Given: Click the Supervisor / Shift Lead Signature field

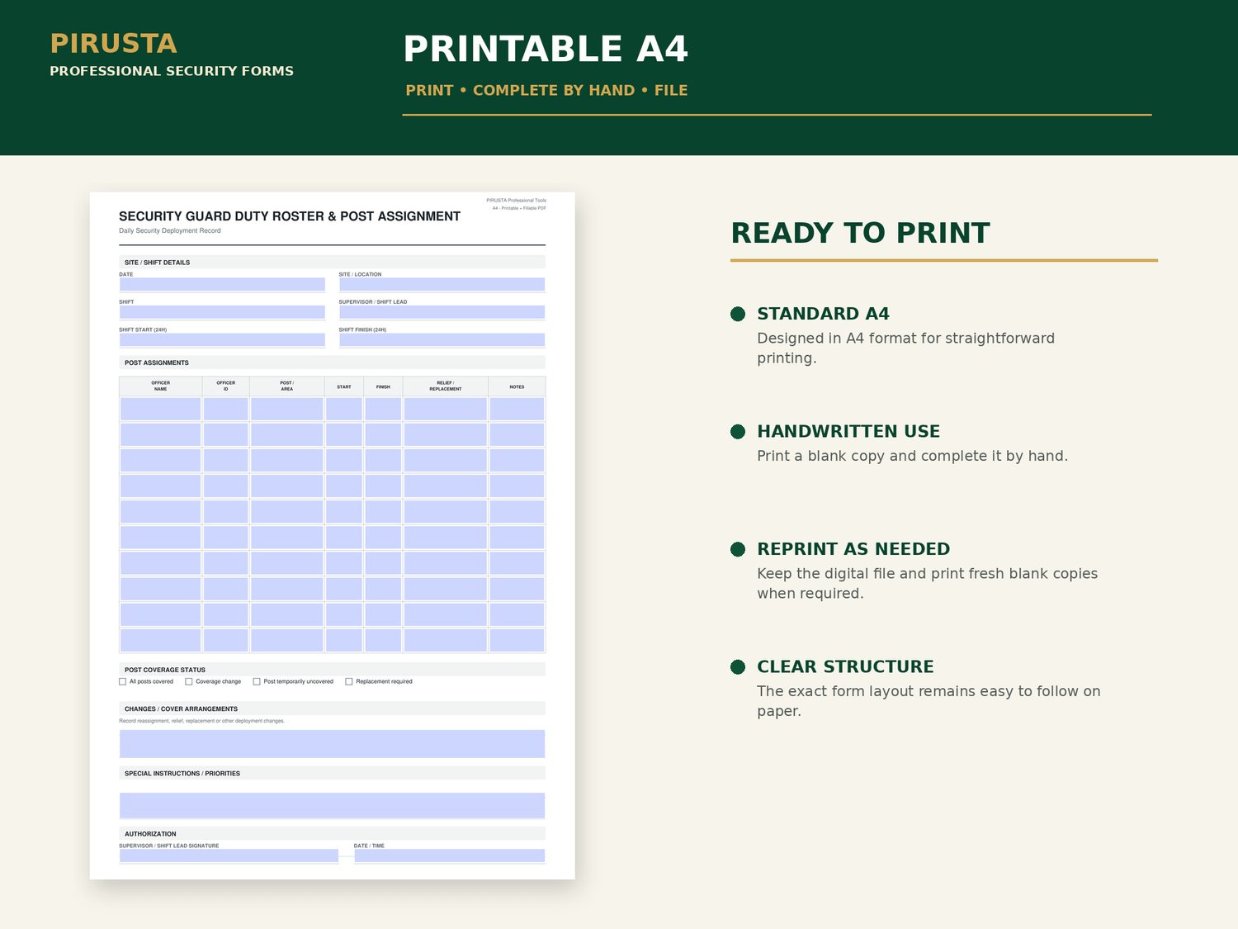Looking at the screenshot, I should tap(229, 856).
